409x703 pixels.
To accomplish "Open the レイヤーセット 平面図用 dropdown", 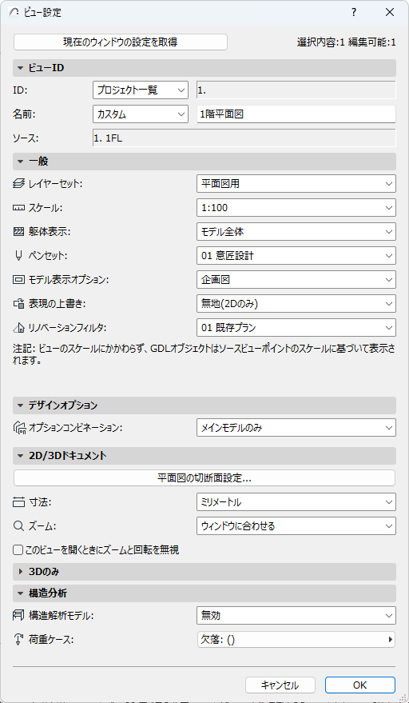I will [x=296, y=183].
